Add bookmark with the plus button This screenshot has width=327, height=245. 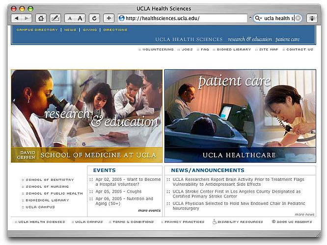[x=109, y=18]
